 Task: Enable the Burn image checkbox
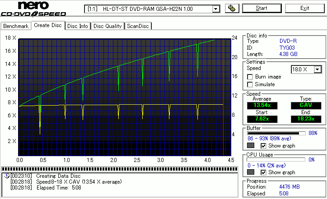pos(250,77)
